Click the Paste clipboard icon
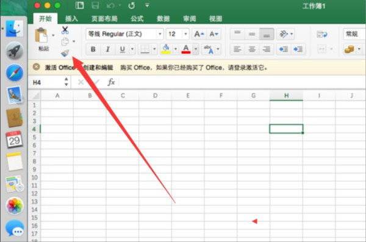The height and width of the screenshot is (242, 366). coord(41,35)
